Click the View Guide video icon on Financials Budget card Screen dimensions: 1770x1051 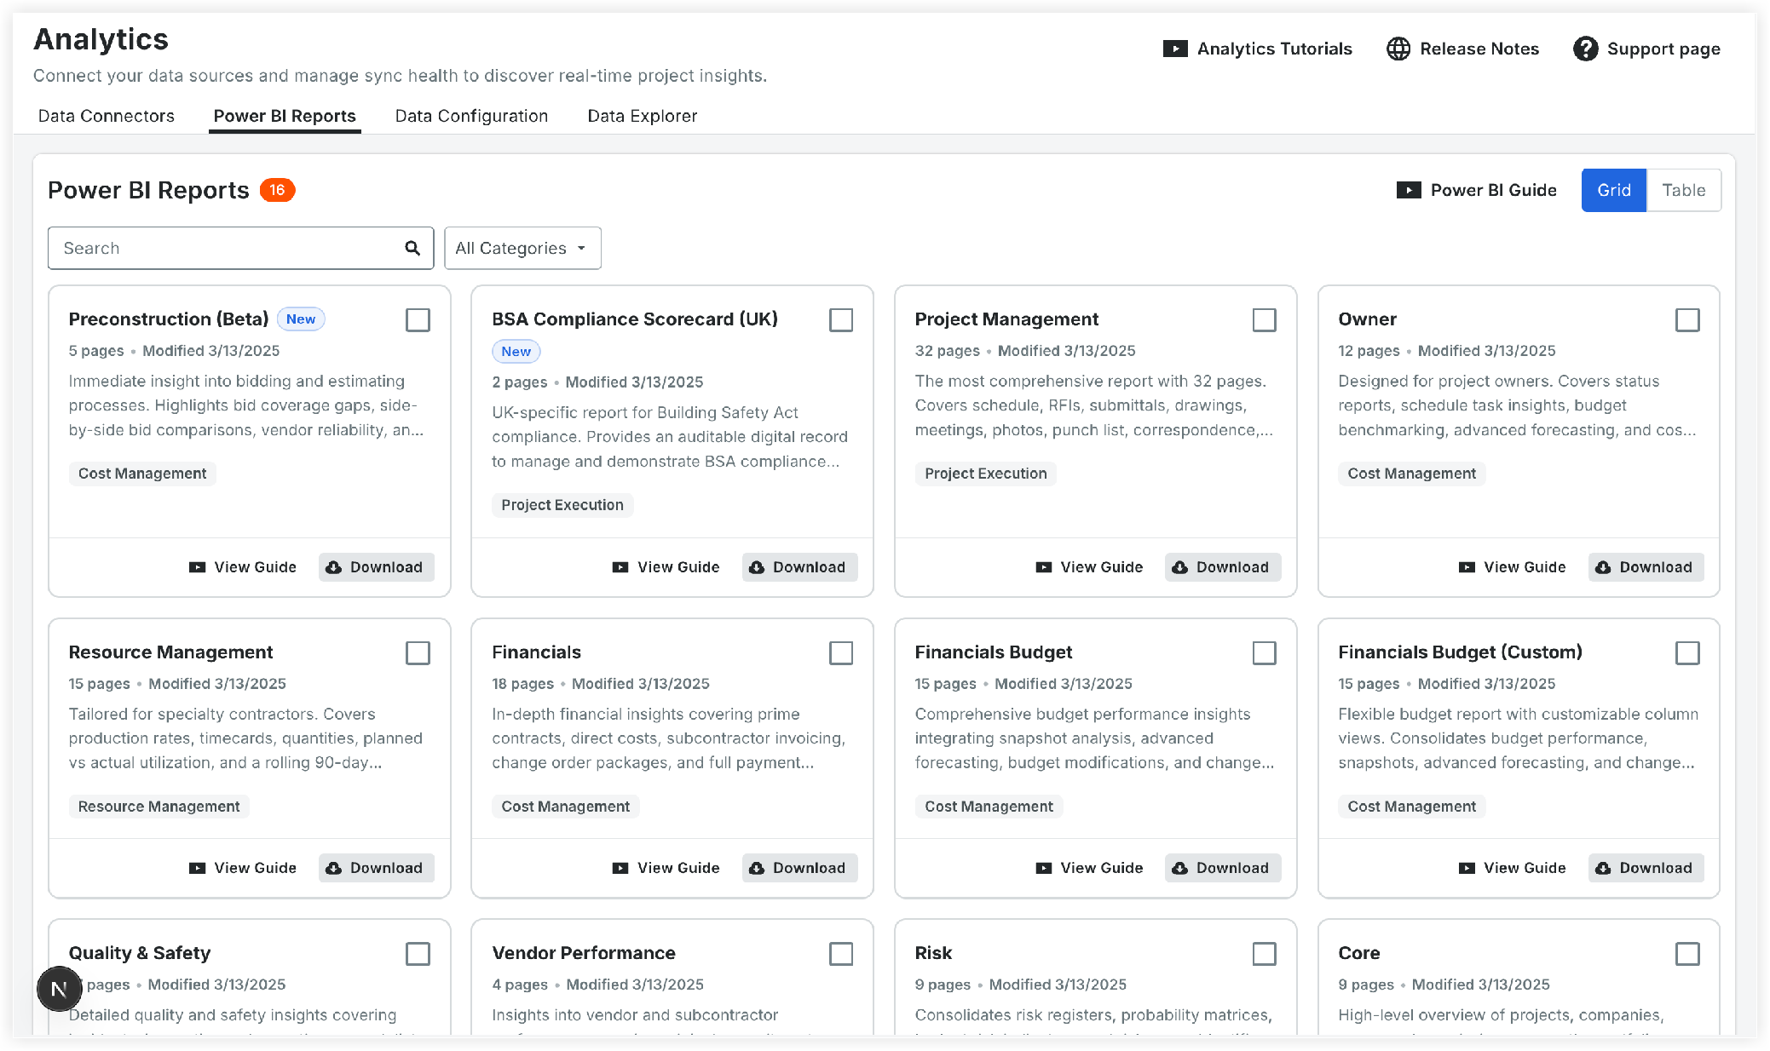click(x=1044, y=868)
